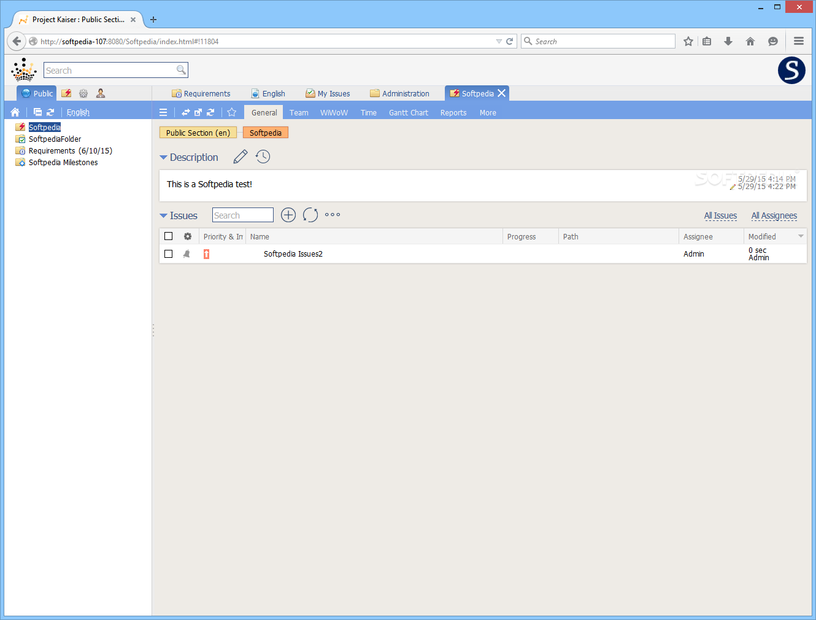The height and width of the screenshot is (620, 816).
Task: Open the Gantt Chart tab
Action: pos(409,112)
